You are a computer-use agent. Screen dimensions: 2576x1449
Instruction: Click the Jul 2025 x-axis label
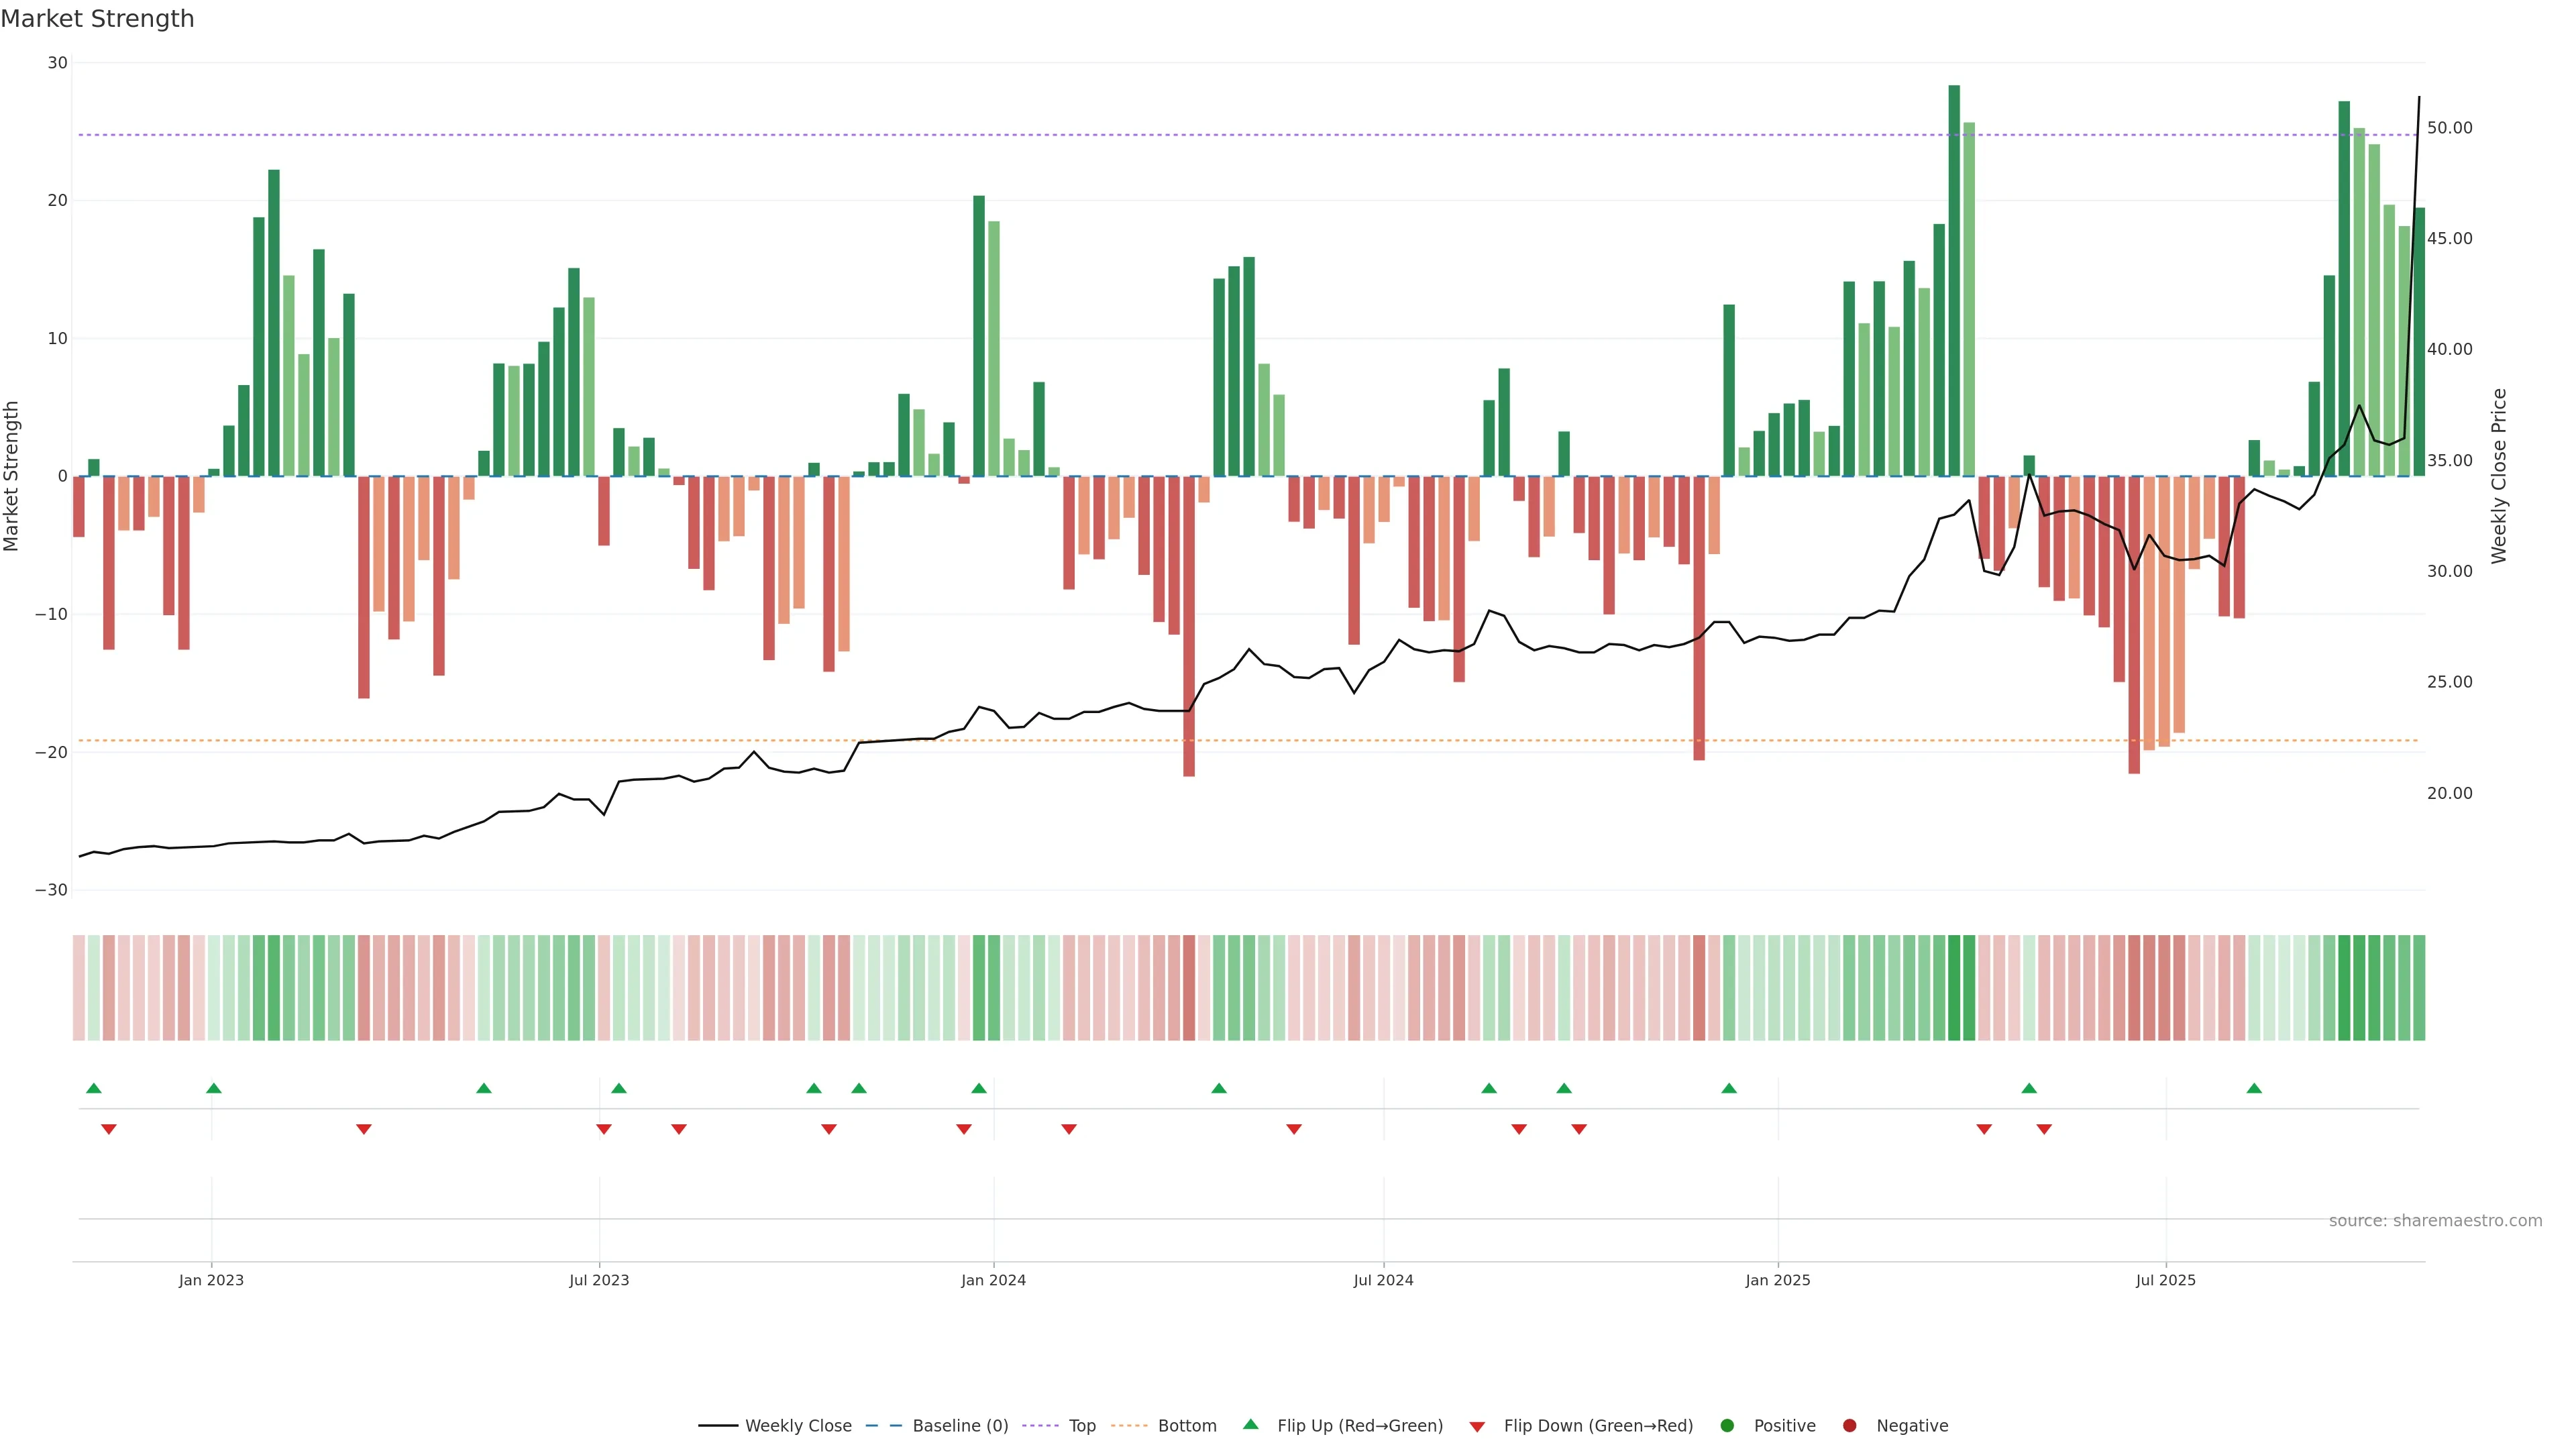pos(2165,1280)
